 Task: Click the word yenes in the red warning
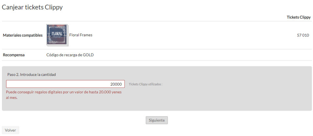tap(116, 92)
